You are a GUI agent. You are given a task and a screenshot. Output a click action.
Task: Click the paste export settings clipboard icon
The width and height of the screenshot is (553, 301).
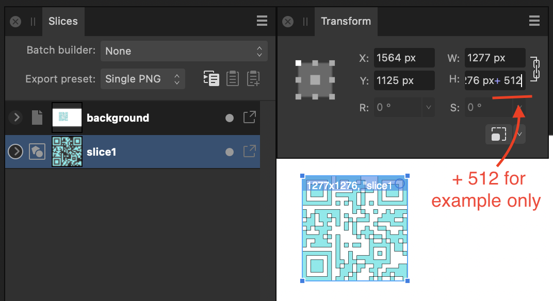coord(232,78)
